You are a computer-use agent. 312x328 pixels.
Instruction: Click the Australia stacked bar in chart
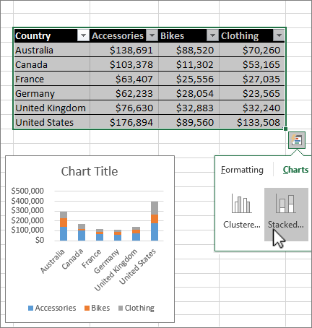coord(64,226)
